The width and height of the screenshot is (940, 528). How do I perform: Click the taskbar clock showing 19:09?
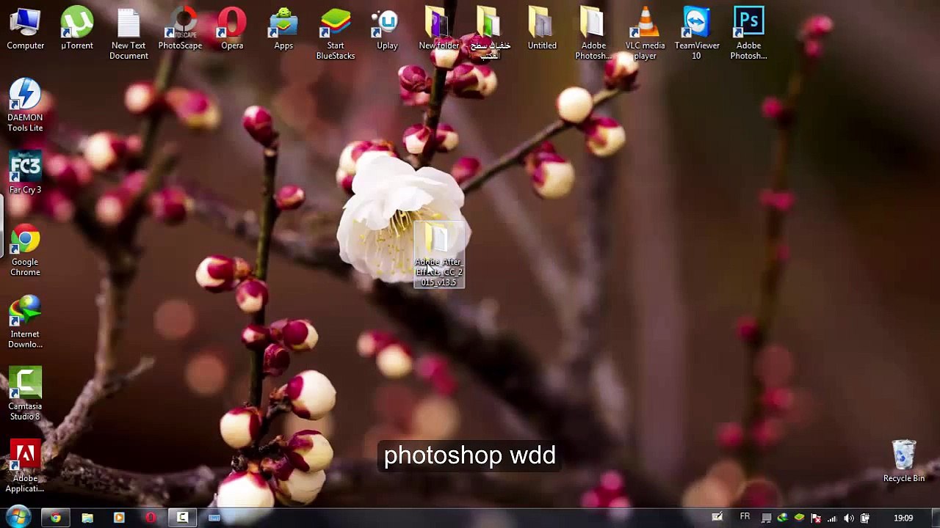click(903, 518)
